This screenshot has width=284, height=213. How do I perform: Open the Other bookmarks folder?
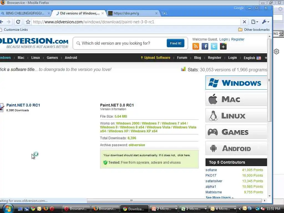(x=254, y=30)
